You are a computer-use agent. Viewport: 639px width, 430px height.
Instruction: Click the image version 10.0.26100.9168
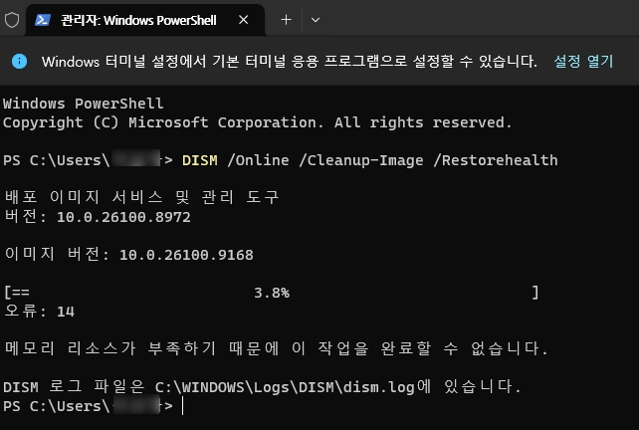(186, 255)
